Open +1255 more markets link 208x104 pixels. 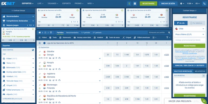[166, 55]
